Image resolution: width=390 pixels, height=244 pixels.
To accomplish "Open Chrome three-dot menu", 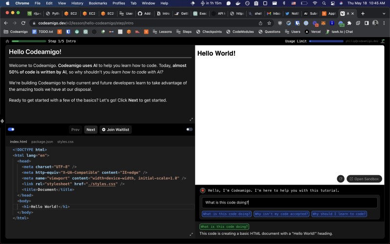I will click(384, 23).
